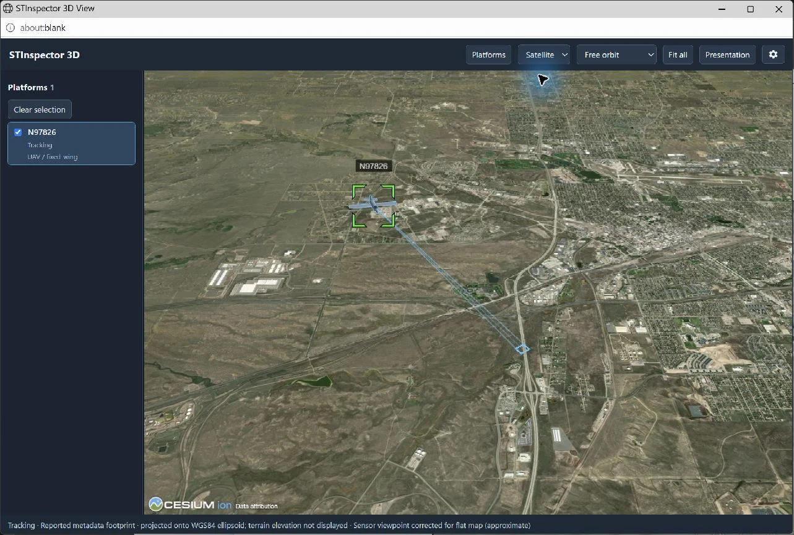Open the Satellite basemap dropdown
This screenshot has height=535, width=794.
[544, 54]
